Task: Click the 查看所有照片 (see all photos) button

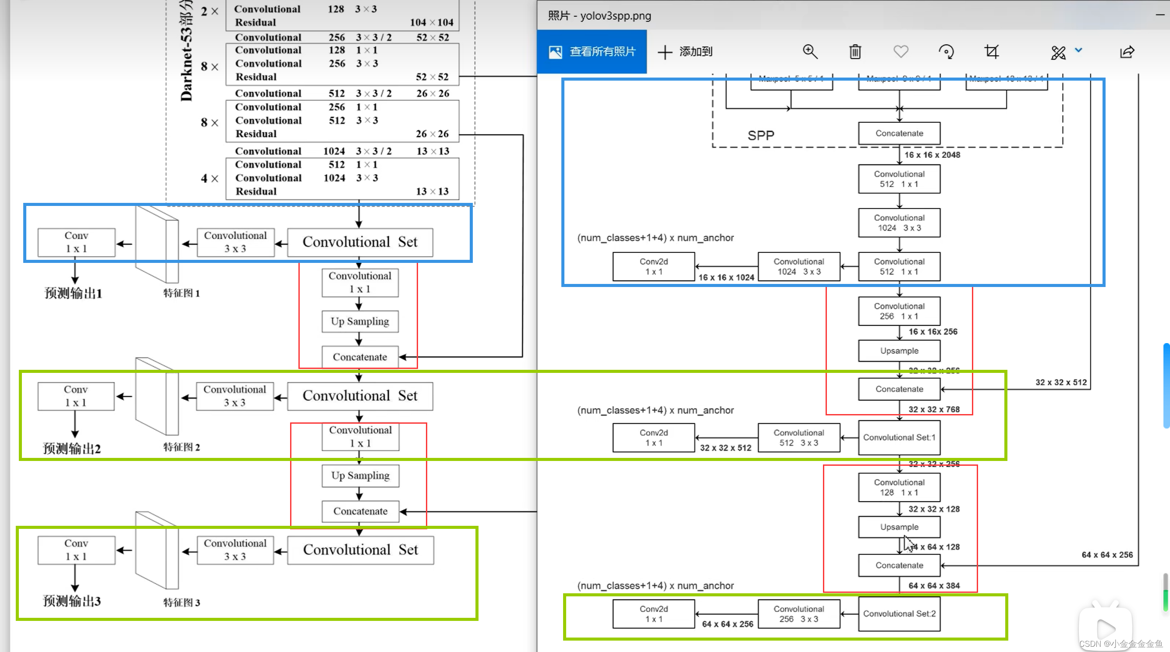Action: point(592,52)
